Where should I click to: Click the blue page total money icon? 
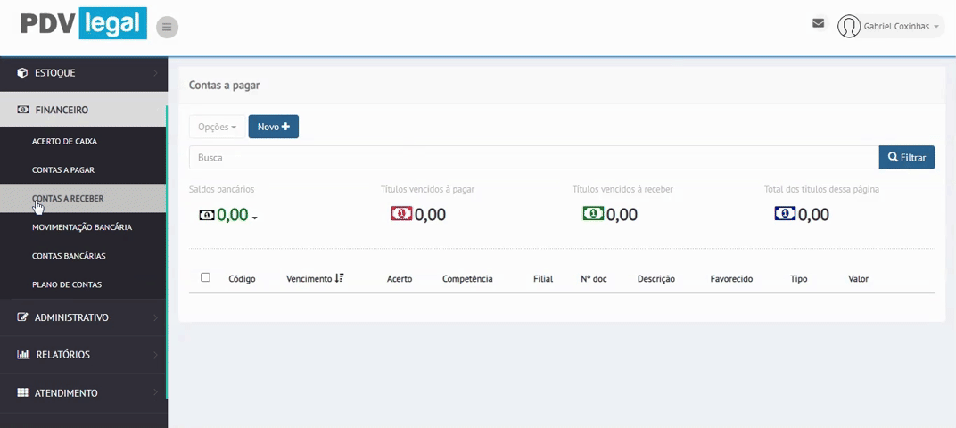click(785, 214)
